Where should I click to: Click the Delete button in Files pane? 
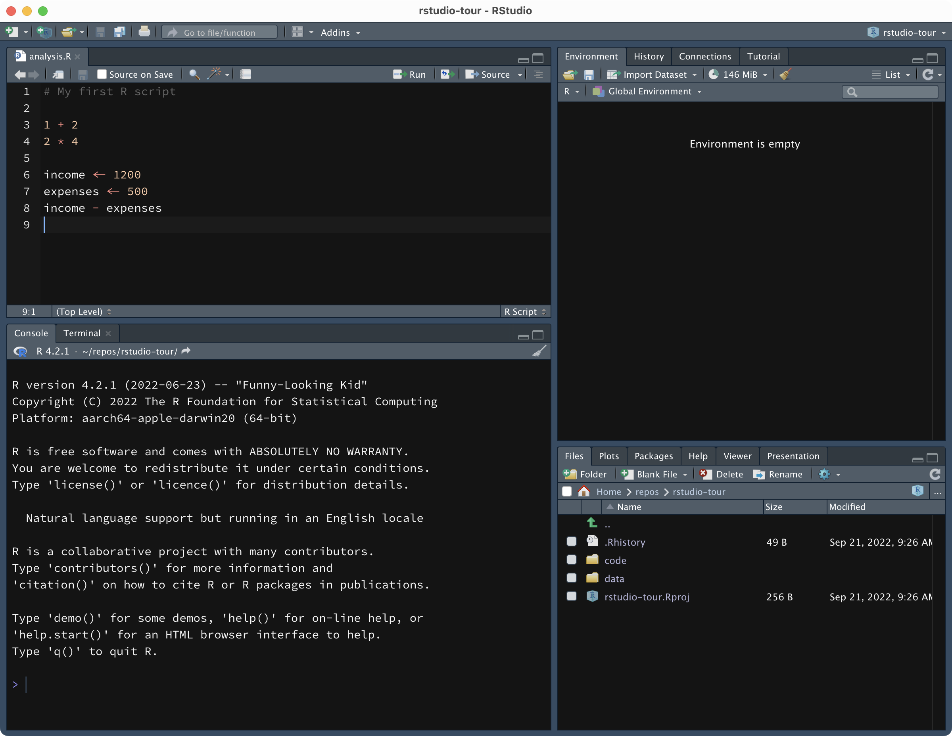coord(721,474)
